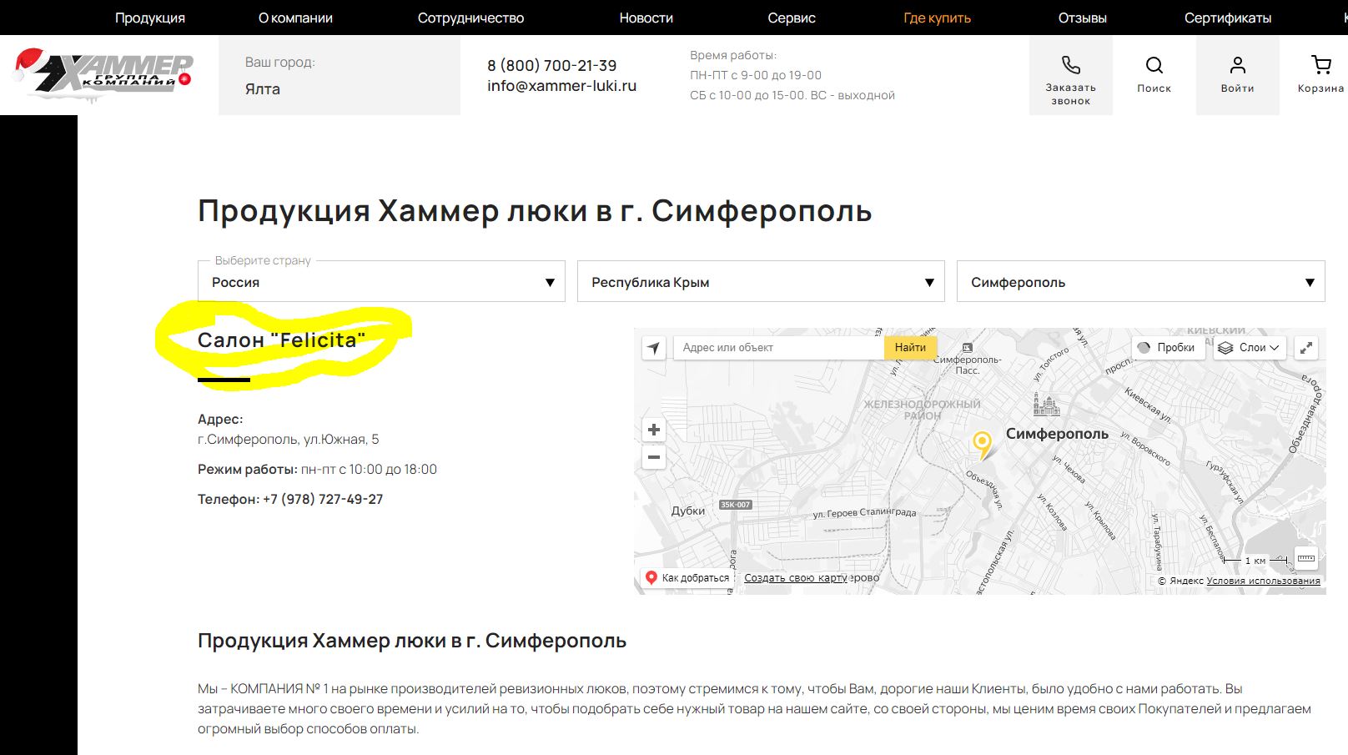Click the map ruler measurement tool
Viewport: 1348px width, 755px height.
tap(1306, 558)
